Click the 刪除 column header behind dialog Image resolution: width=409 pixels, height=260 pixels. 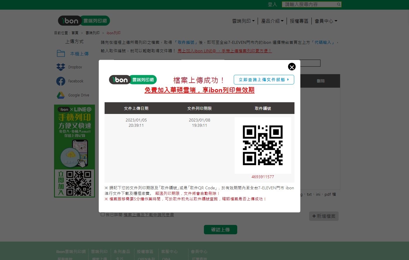click(321, 81)
